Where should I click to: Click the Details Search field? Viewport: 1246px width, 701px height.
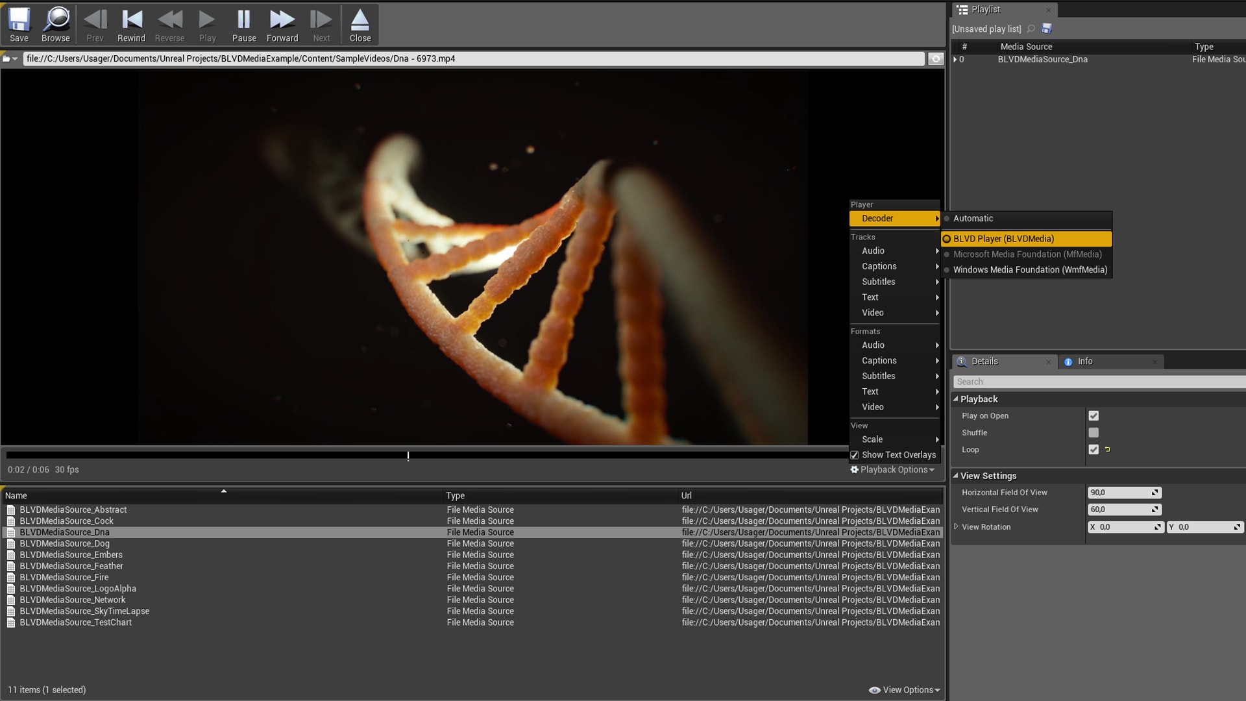(1099, 382)
